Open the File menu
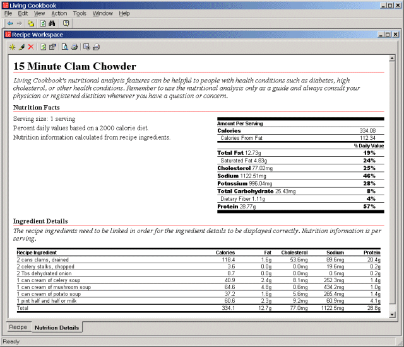Viewport: 404px width, 347px height. (8, 13)
